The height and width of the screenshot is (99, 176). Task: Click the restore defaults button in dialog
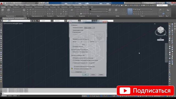(78, 72)
